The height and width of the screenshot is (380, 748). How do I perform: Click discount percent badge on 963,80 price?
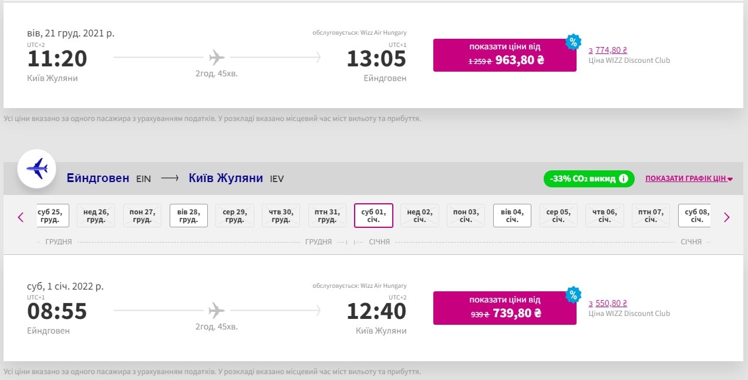(x=572, y=42)
